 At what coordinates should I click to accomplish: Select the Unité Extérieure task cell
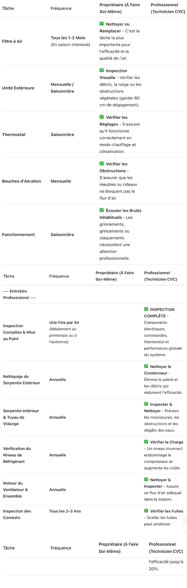(18, 88)
